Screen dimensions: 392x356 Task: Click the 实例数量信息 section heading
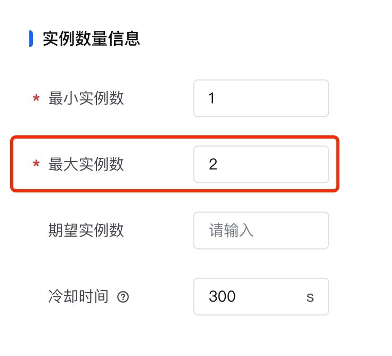click(x=91, y=38)
